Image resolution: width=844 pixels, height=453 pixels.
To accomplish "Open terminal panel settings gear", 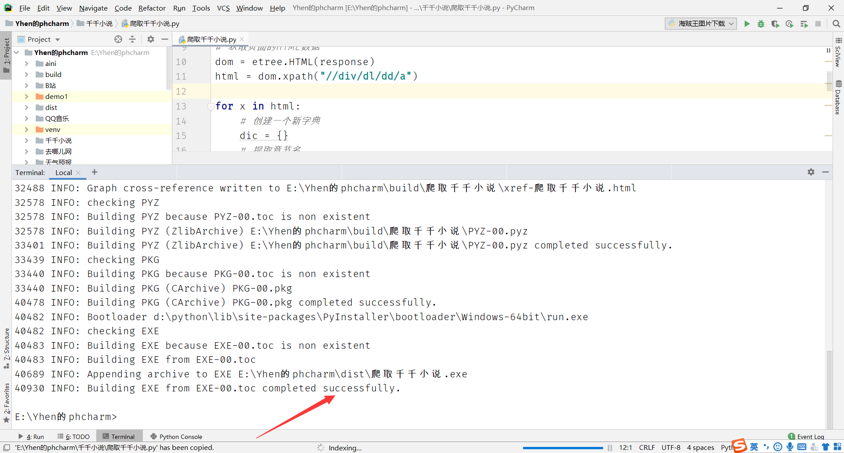I will click(811, 172).
